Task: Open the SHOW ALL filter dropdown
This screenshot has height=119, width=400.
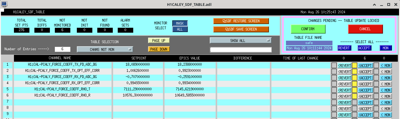Action: pyautogui.click(x=240, y=40)
